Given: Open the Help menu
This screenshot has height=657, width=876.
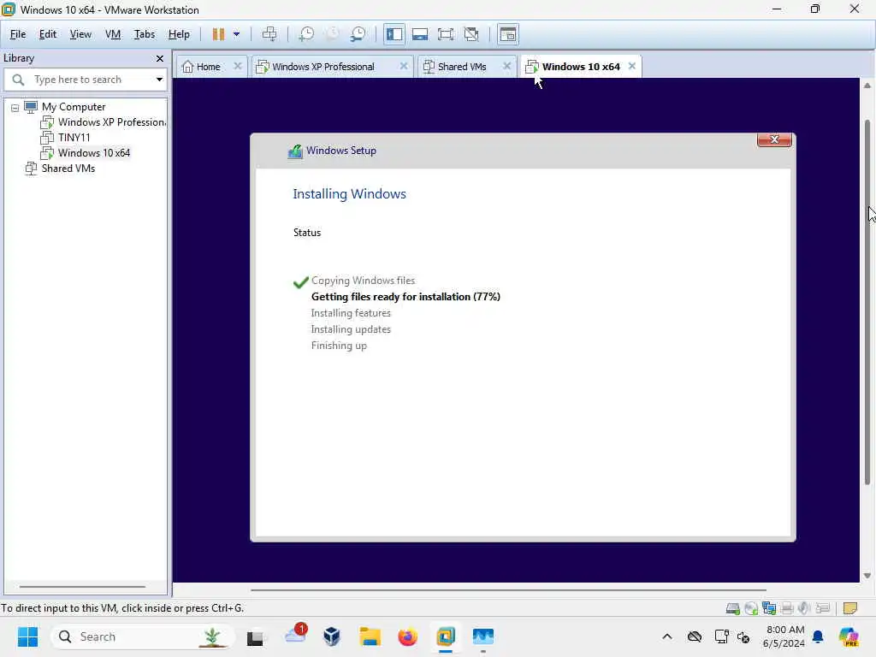Looking at the screenshot, I should [179, 34].
